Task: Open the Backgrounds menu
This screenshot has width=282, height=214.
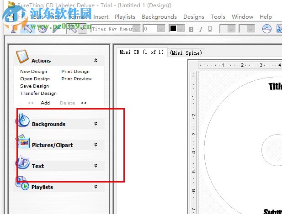Action: point(159,17)
